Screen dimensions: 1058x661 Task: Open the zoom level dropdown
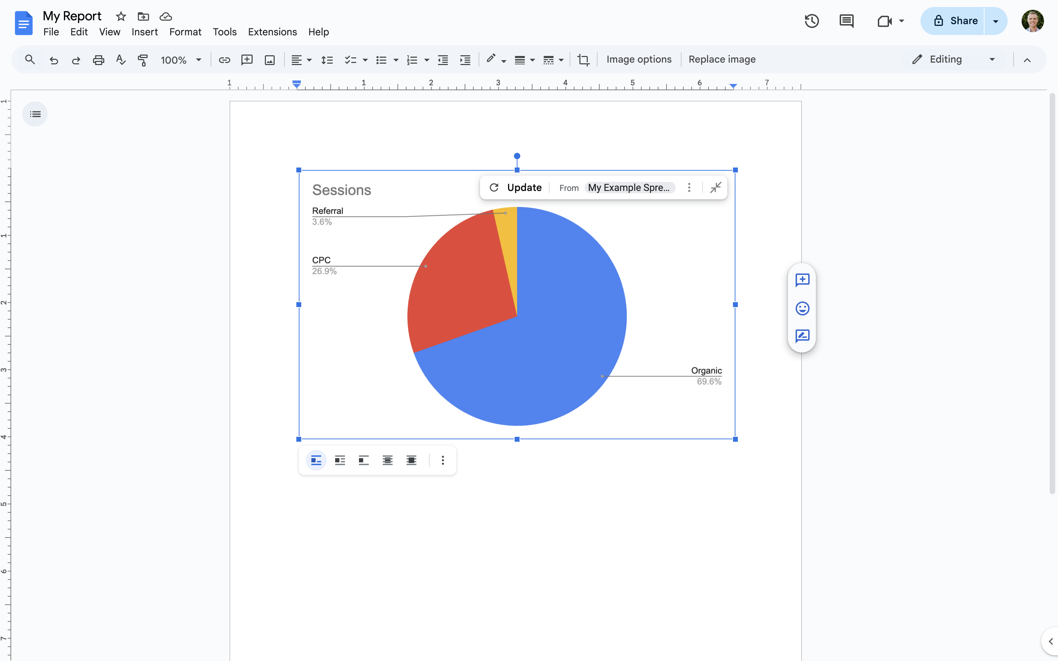pos(199,59)
